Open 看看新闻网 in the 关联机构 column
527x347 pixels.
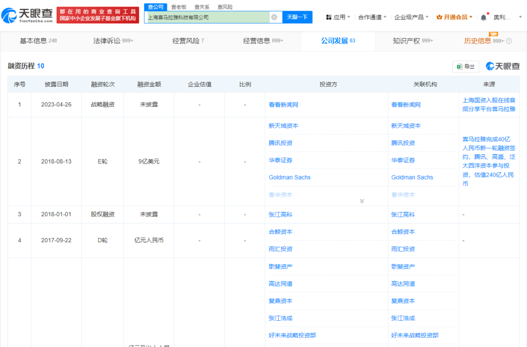pos(406,105)
